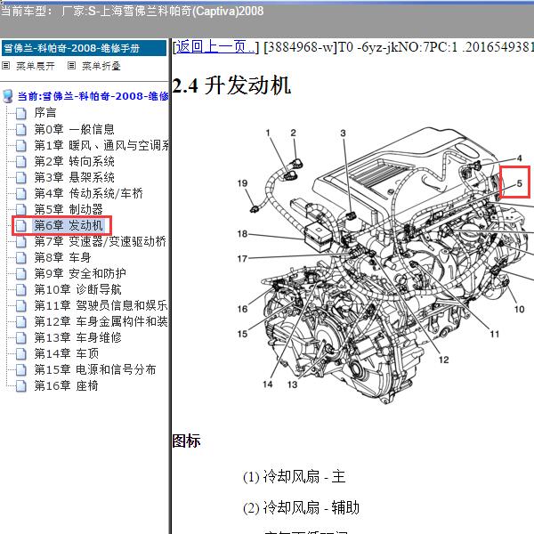Click the page icon beside 第1章
534x534 pixels.
point(21,145)
